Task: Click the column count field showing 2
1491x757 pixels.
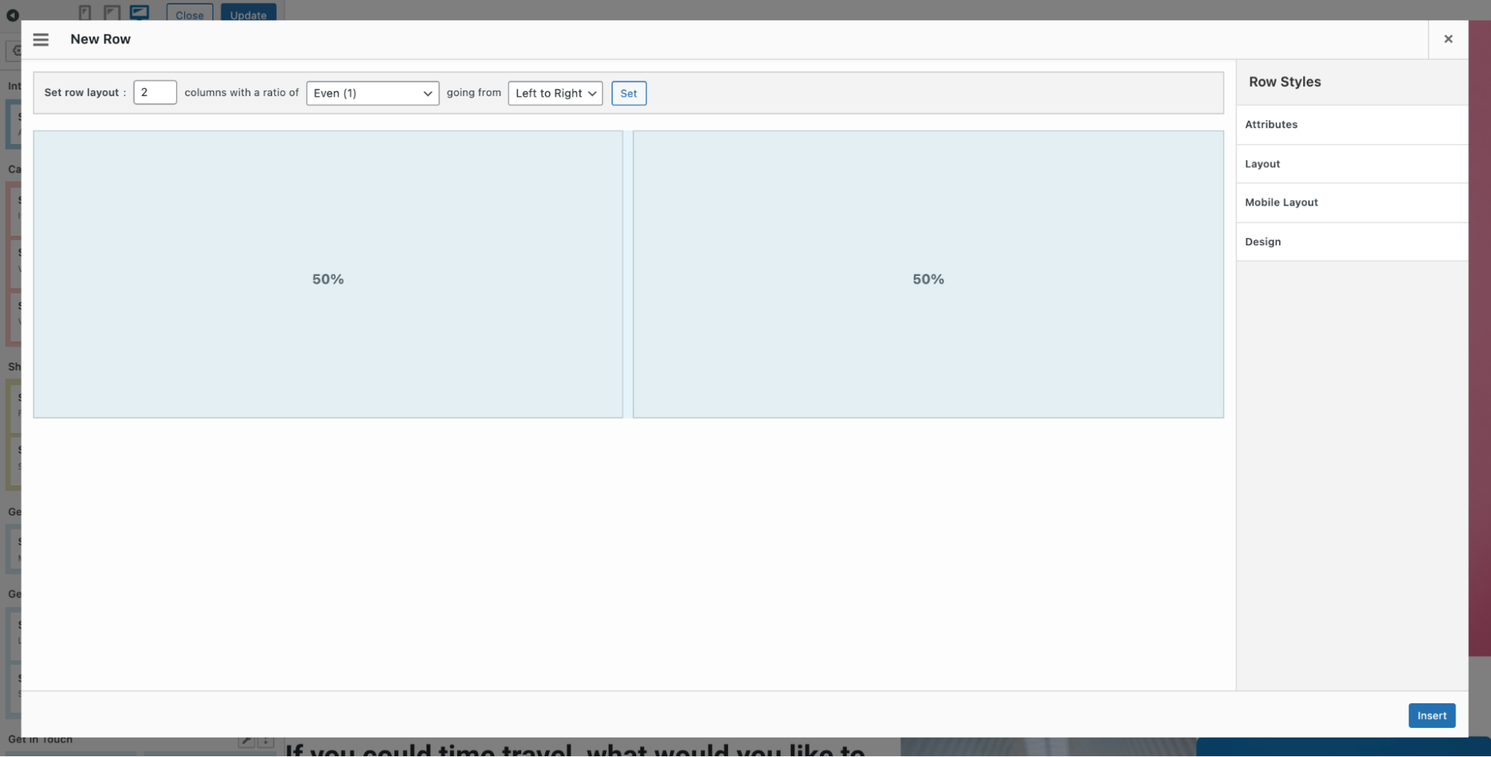Action: tap(155, 92)
